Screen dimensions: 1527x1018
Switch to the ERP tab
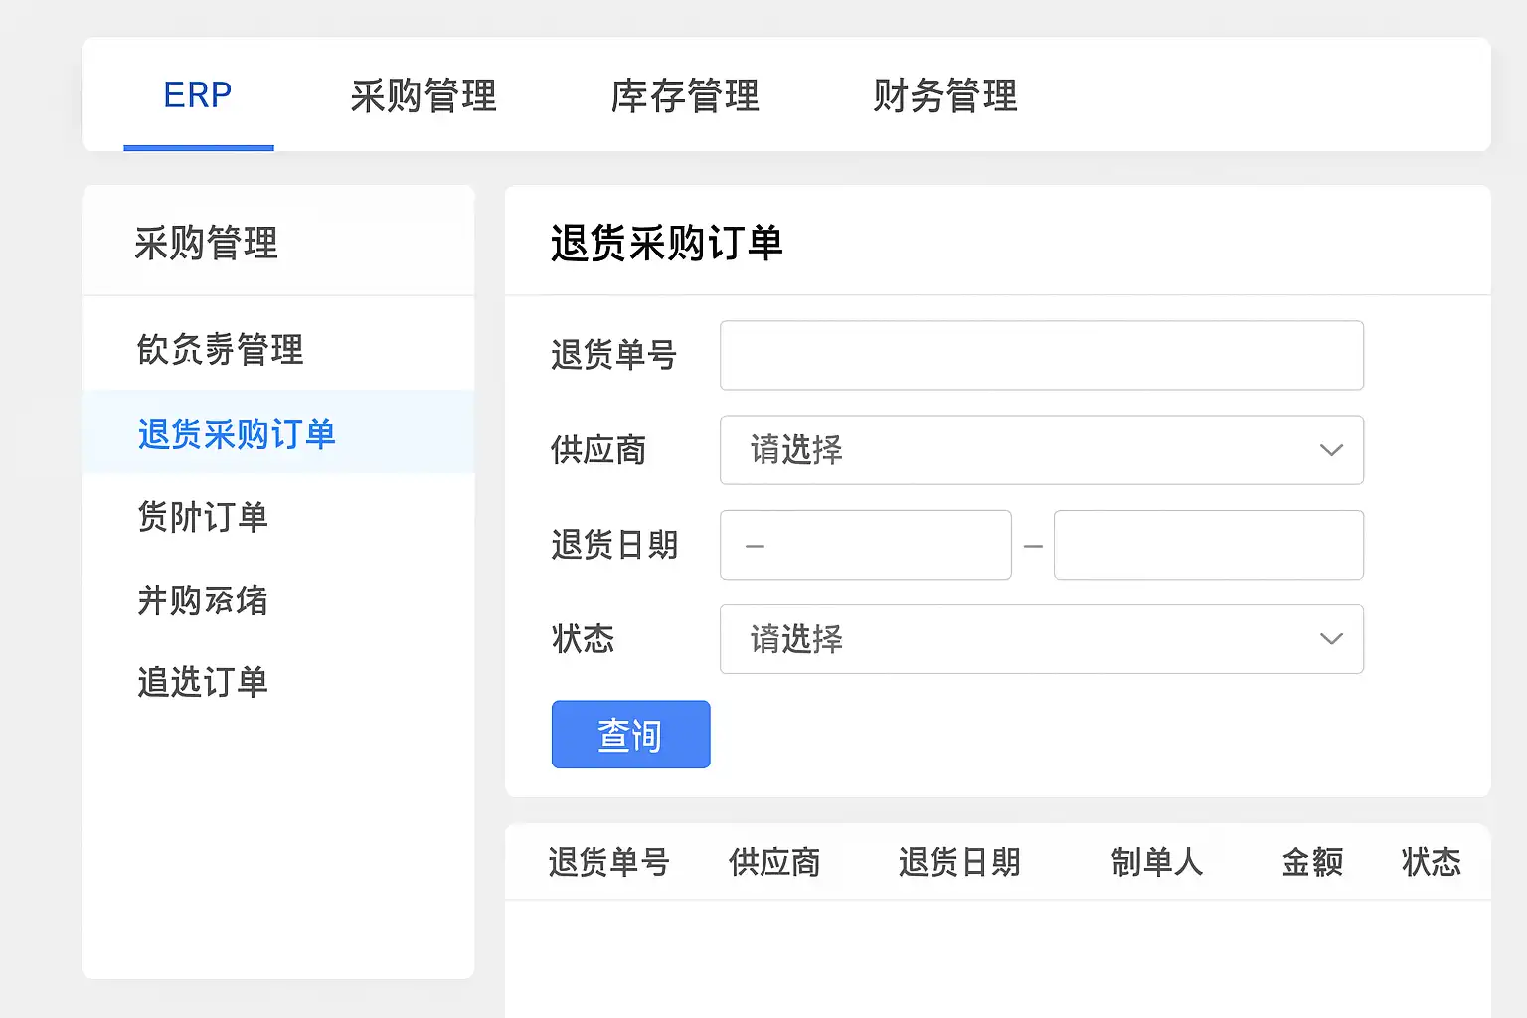[x=198, y=95]
